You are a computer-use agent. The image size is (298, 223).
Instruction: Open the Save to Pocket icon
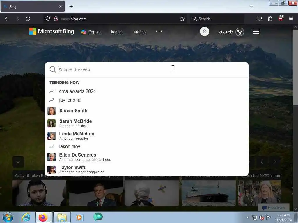[259, 19]
